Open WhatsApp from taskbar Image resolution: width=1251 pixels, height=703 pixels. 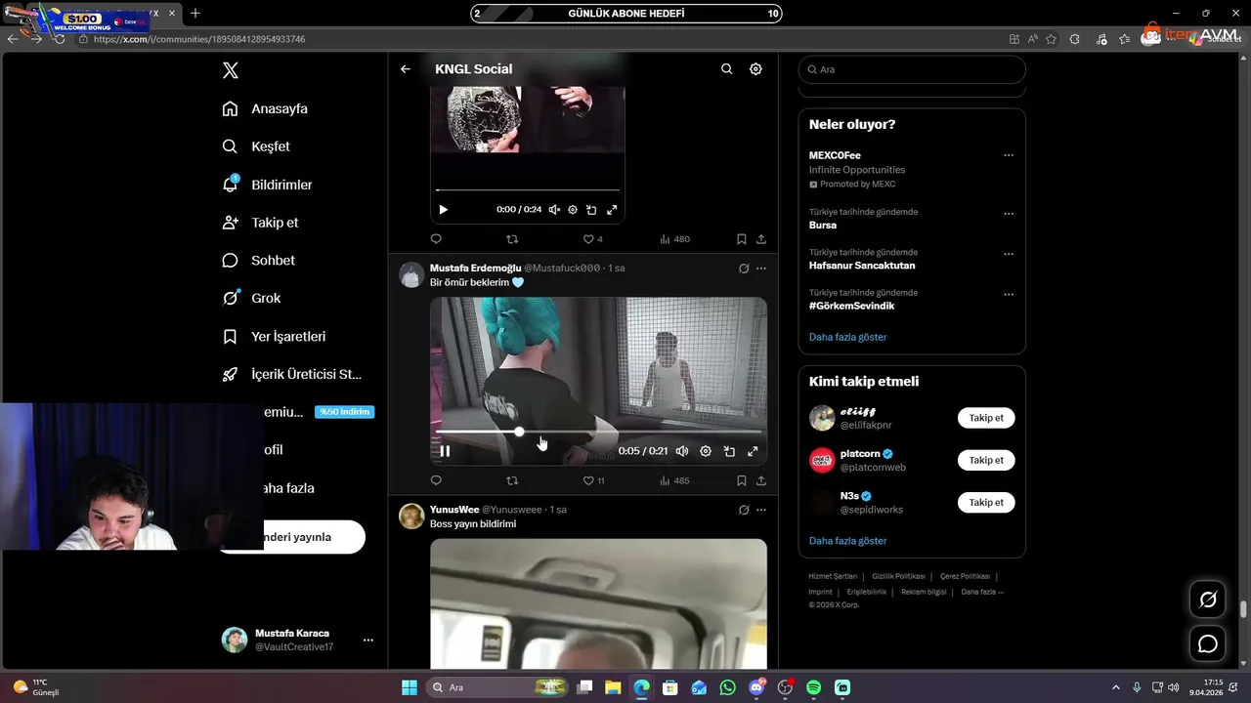pos(727,687)
